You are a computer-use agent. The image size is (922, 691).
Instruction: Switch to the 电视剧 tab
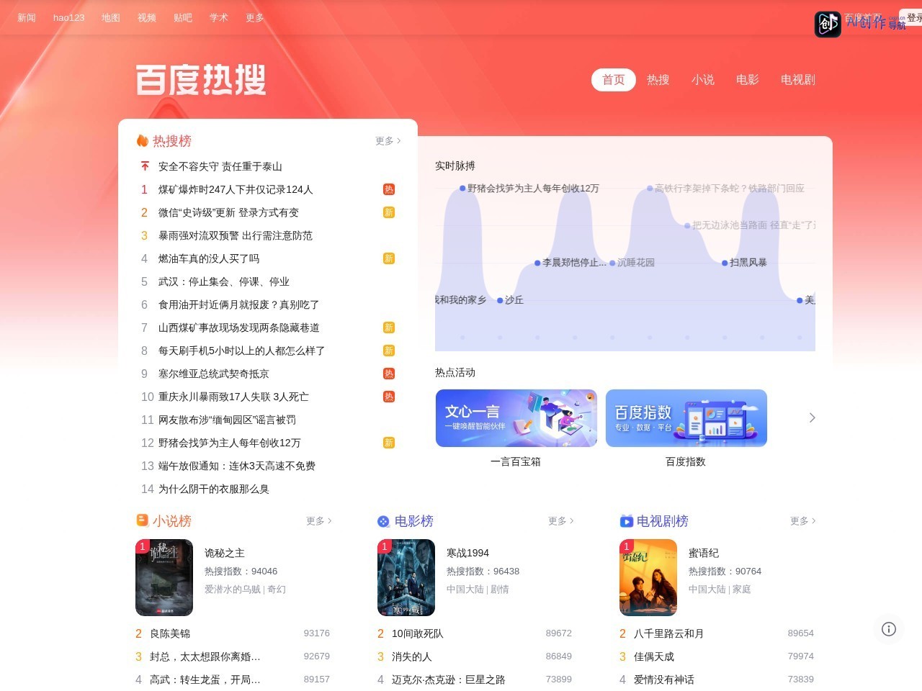798,80
